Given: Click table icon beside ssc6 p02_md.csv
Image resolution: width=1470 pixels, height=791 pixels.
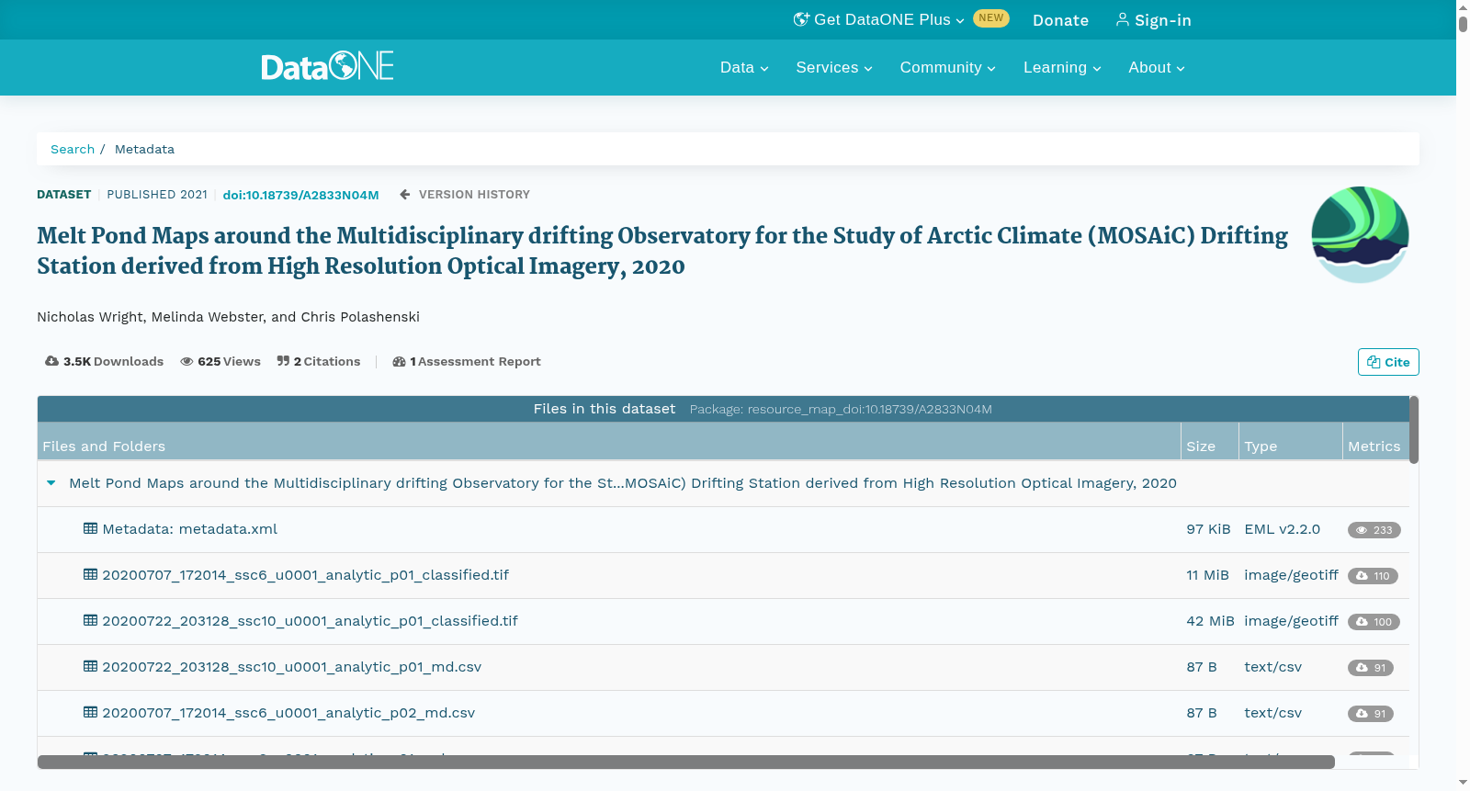Looking at the screenshot, I should [x=90, y=712].
